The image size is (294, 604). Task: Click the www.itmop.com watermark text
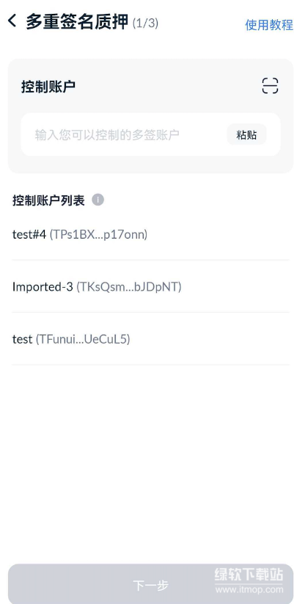249,589
